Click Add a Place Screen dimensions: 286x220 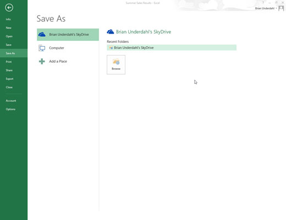pyautogui.click(x=68, y=61)
